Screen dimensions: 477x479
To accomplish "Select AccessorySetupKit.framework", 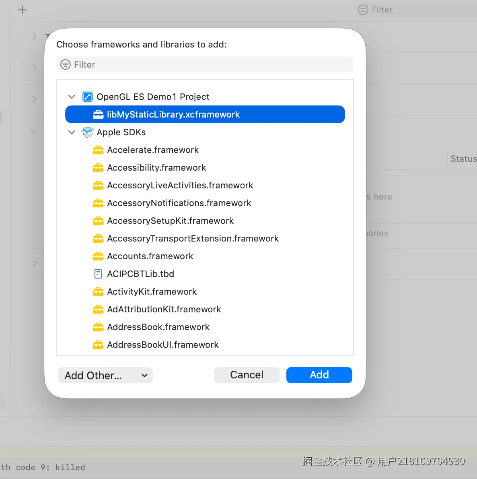I will (205, 221).
